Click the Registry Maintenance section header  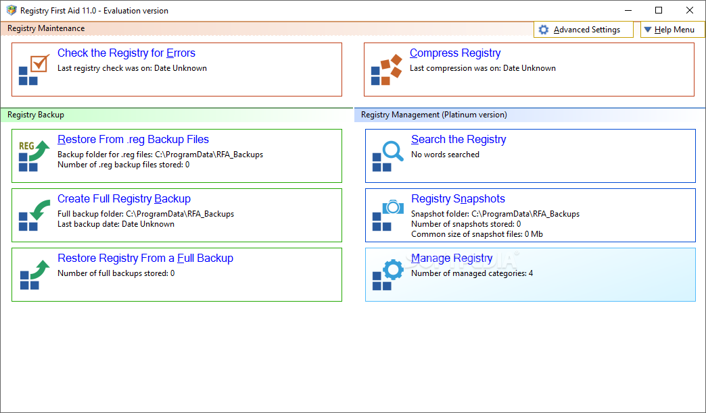[x=46, y=28]
